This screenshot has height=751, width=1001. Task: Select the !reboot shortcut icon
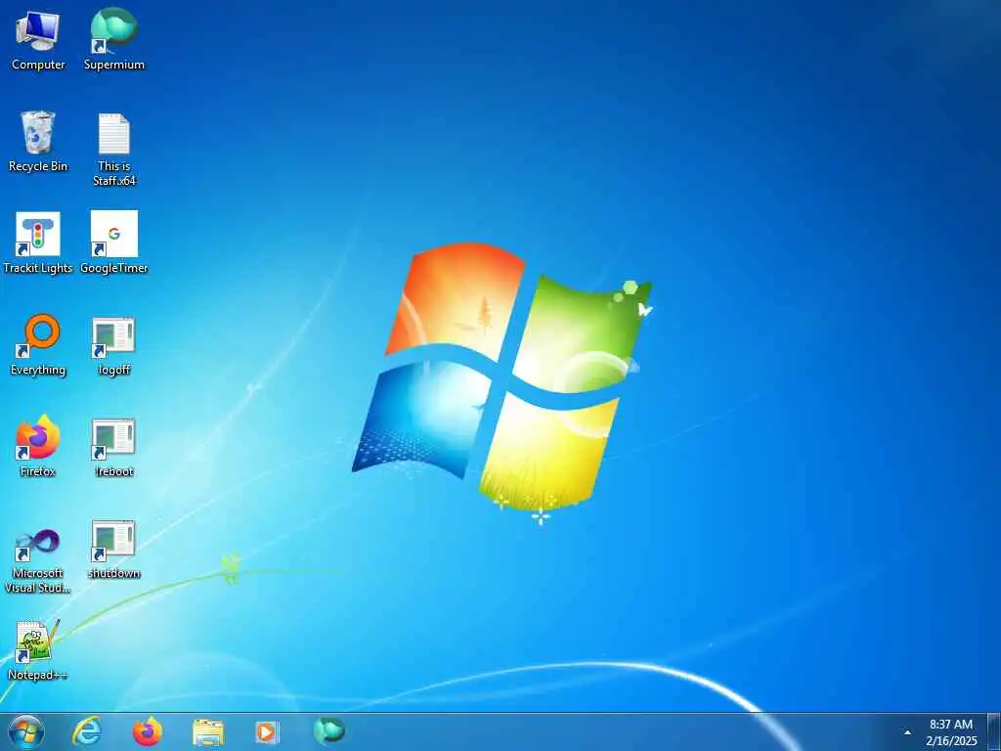(x=114, y=446)
